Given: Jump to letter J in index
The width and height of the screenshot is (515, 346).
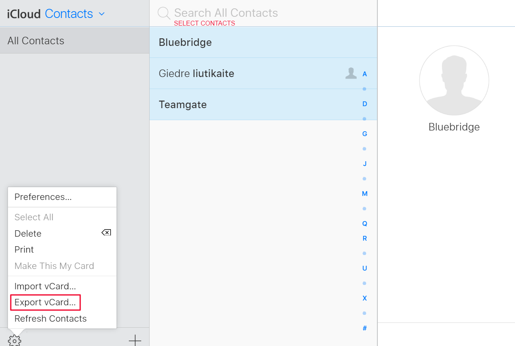Looking at the screenshot, I should point(365,164).
